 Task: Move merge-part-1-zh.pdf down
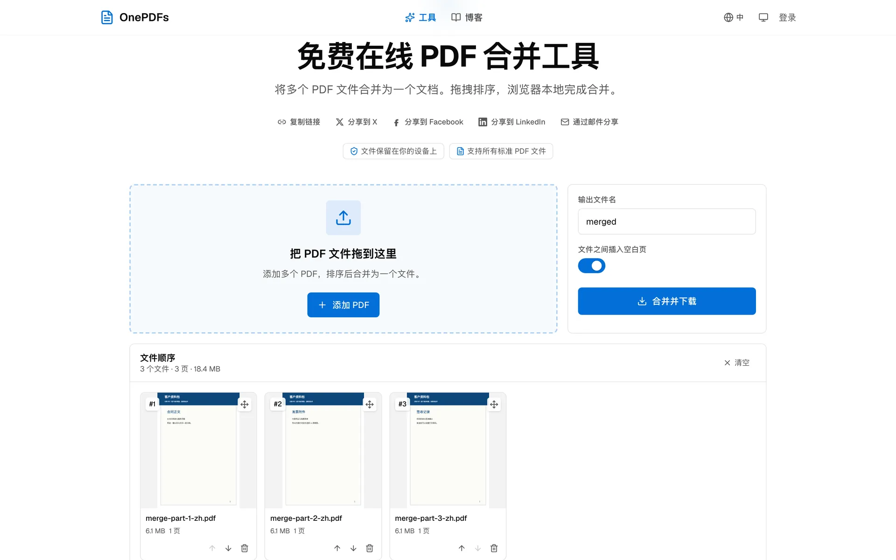point(228,548)
